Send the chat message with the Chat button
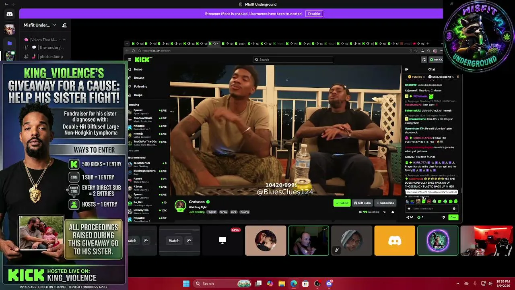This screenshot has width=515, height=290. [453, 217]
